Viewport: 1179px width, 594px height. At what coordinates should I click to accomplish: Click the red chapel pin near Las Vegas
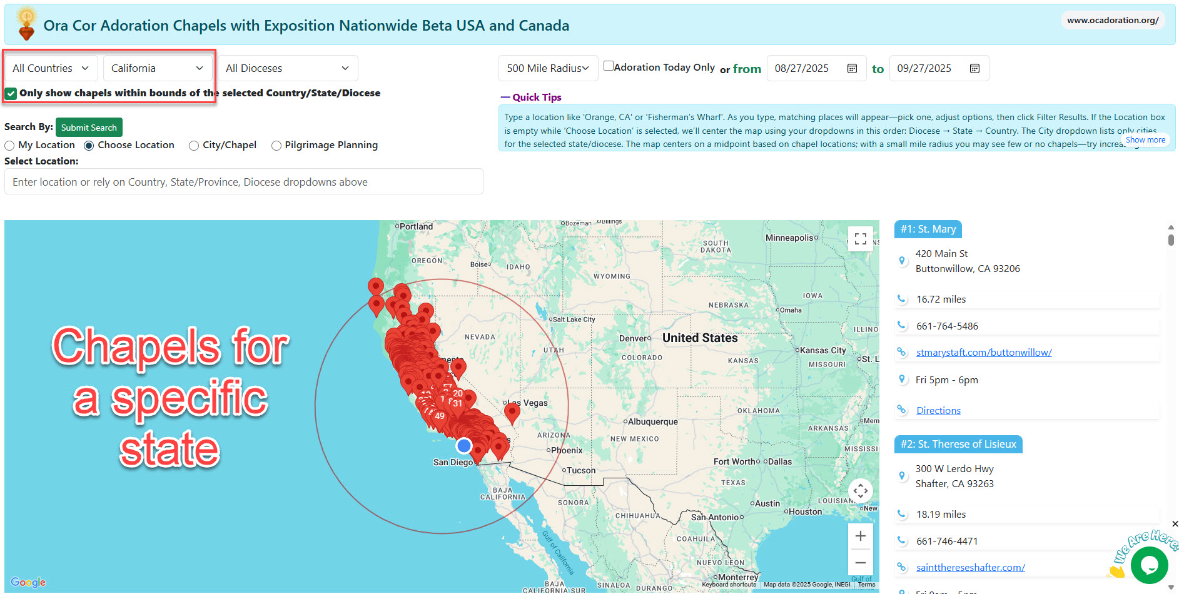pos(512,414)
